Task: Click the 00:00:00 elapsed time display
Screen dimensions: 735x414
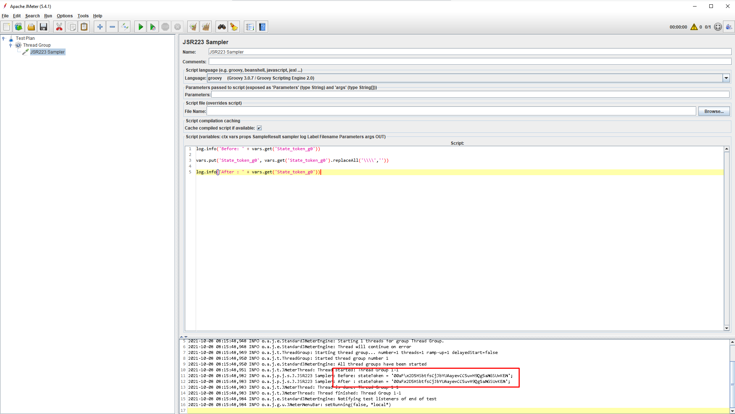Action: [x=678, y=27]
